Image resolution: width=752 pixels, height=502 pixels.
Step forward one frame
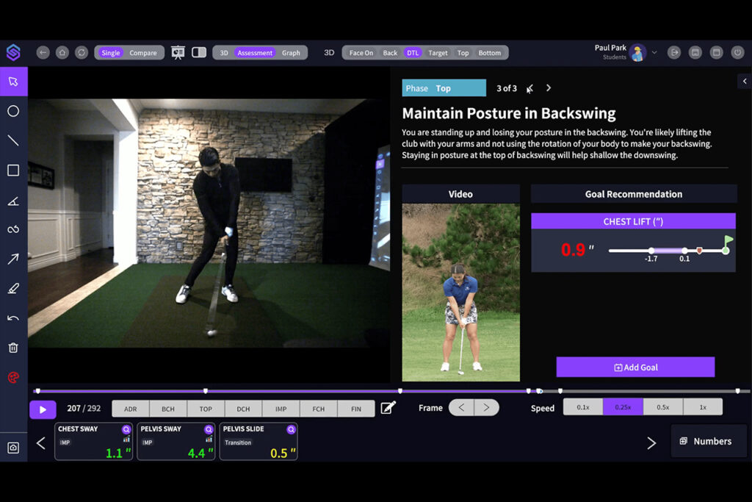pos(486,407)
